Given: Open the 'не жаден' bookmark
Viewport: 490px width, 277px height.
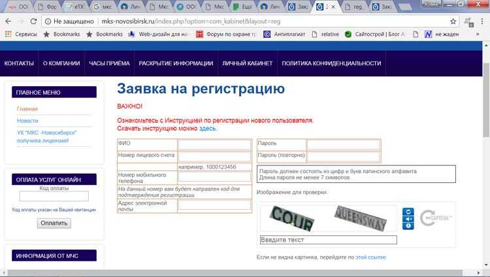Looking at the screenshot, I should [x=442, y=34].
